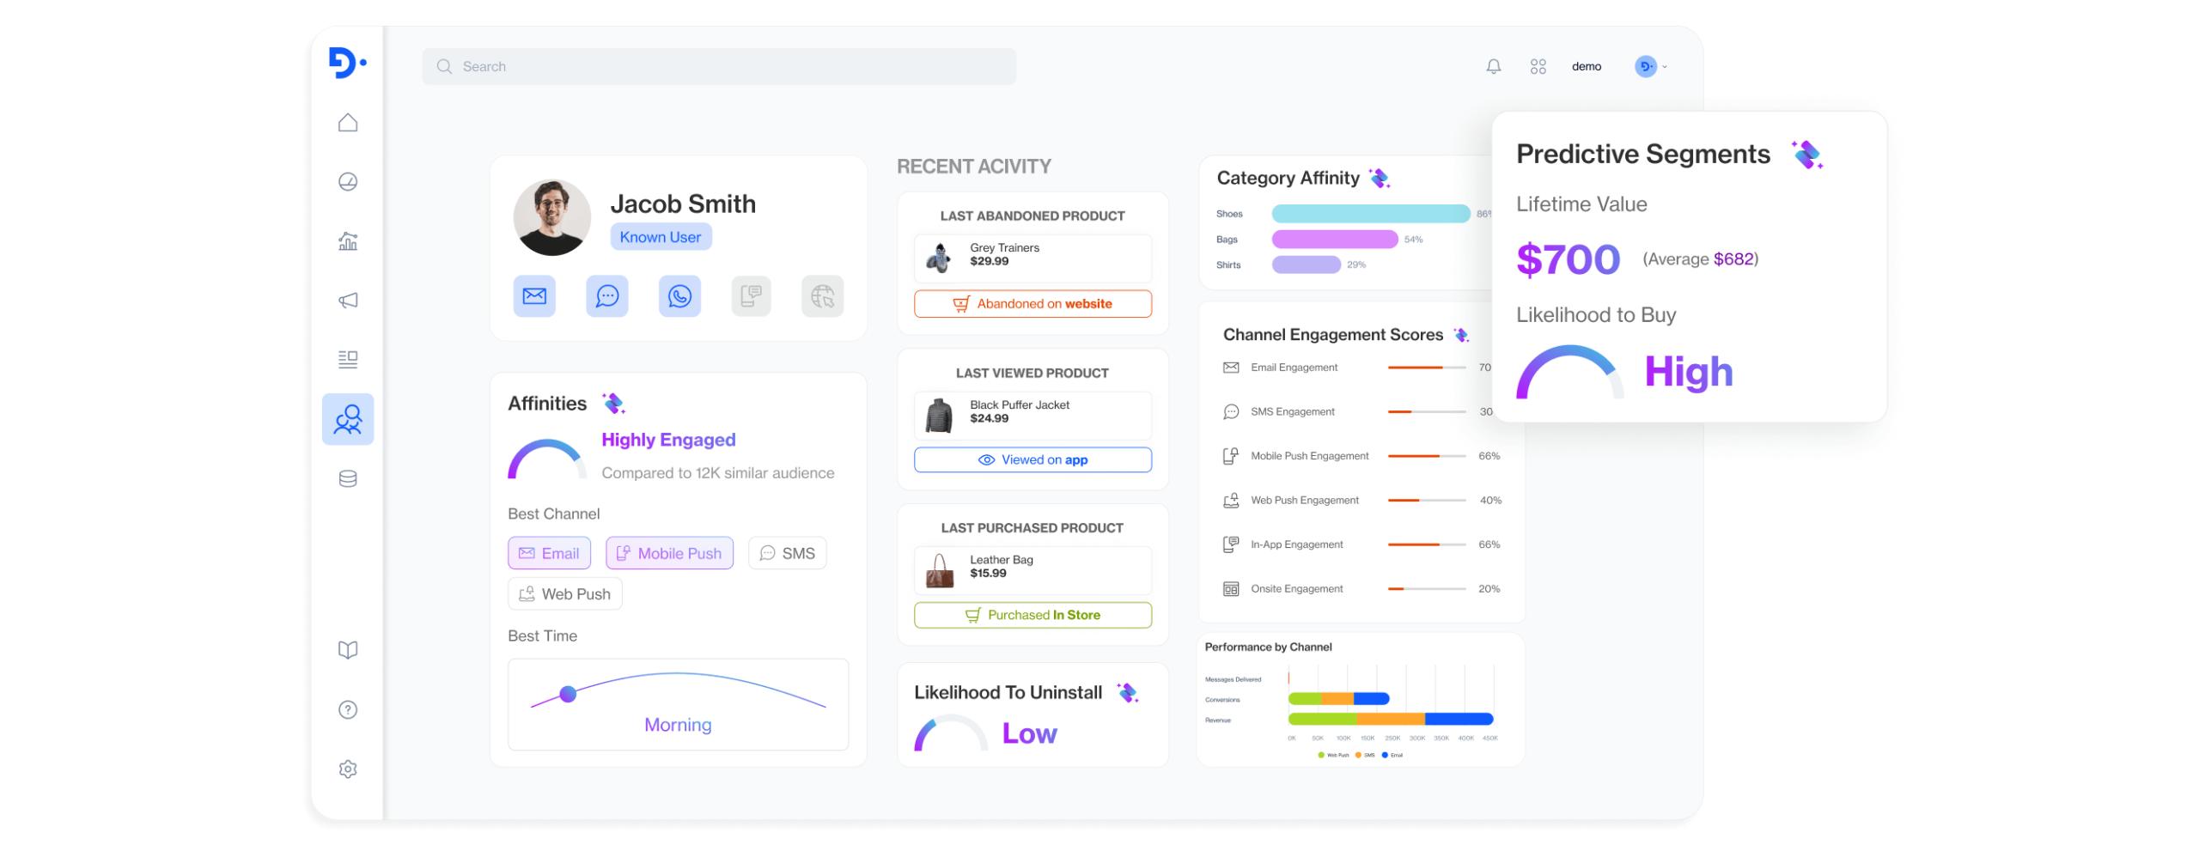2199x845 pixels.
Task: Open the campaigns megaphone icon in sidebar
Action: (x=346, y=299)
